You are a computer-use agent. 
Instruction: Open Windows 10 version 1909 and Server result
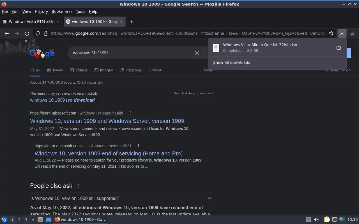pos(107,121)
